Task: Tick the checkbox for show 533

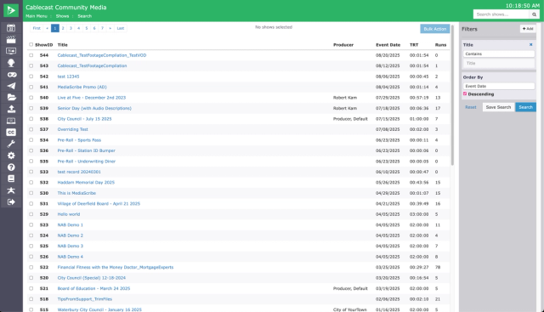Action: [31, 172]
